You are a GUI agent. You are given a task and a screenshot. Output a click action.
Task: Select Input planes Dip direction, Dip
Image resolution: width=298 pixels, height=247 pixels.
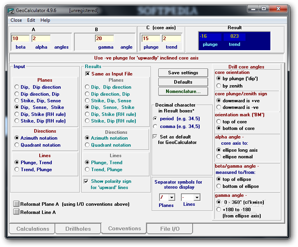coord(17,94)
